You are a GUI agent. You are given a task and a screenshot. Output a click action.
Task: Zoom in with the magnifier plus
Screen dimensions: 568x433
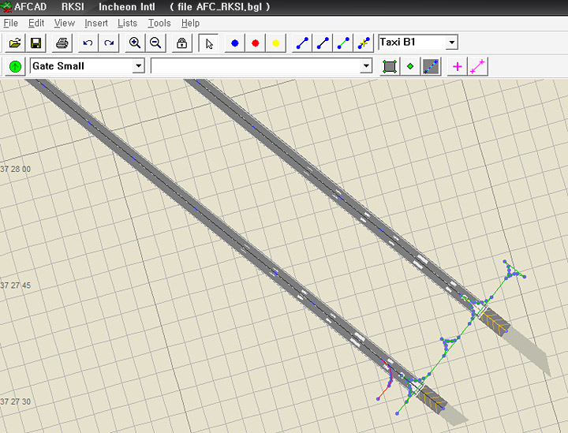pos(135,43)
